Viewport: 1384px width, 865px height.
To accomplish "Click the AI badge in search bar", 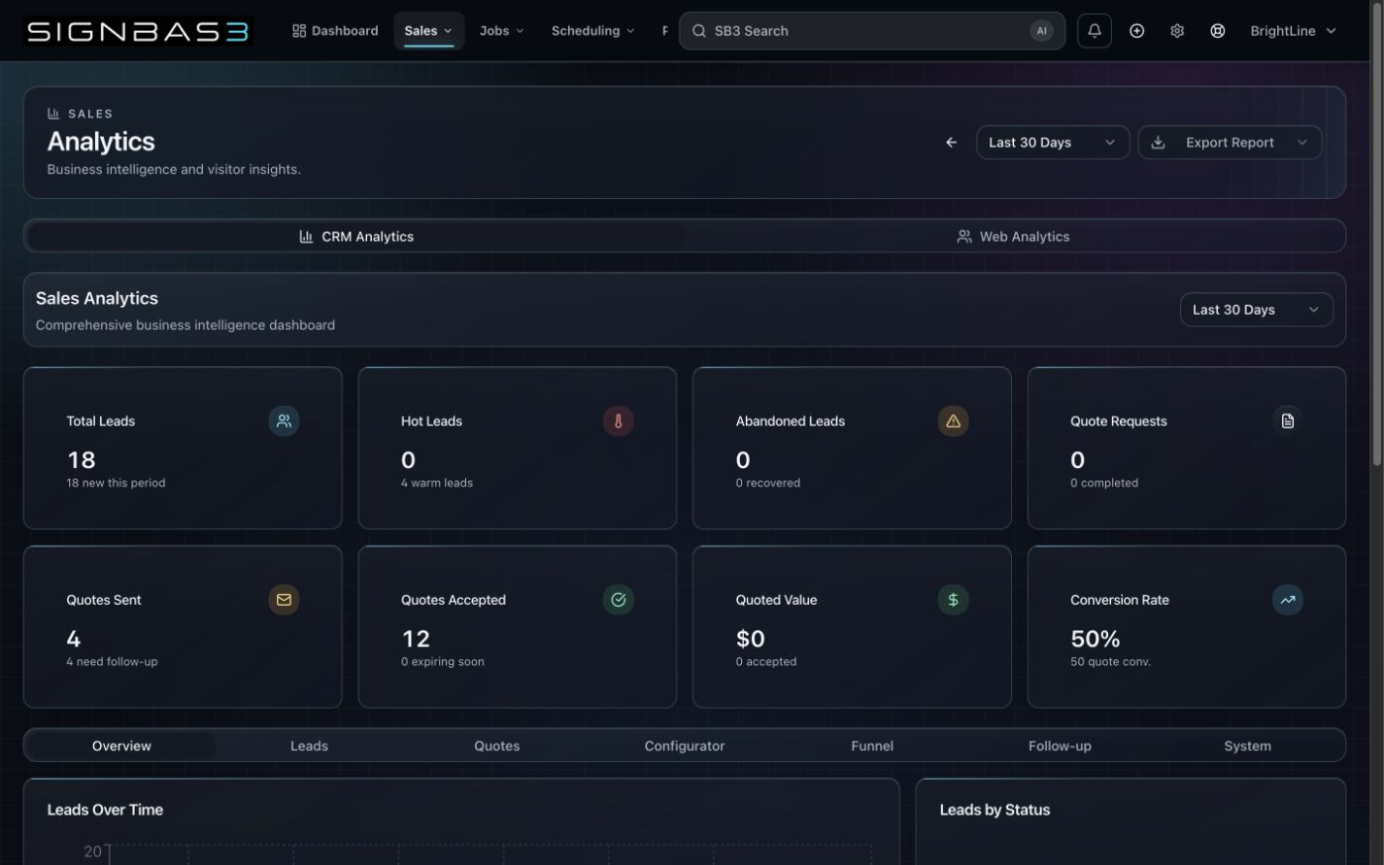I will pos(1041,31).
